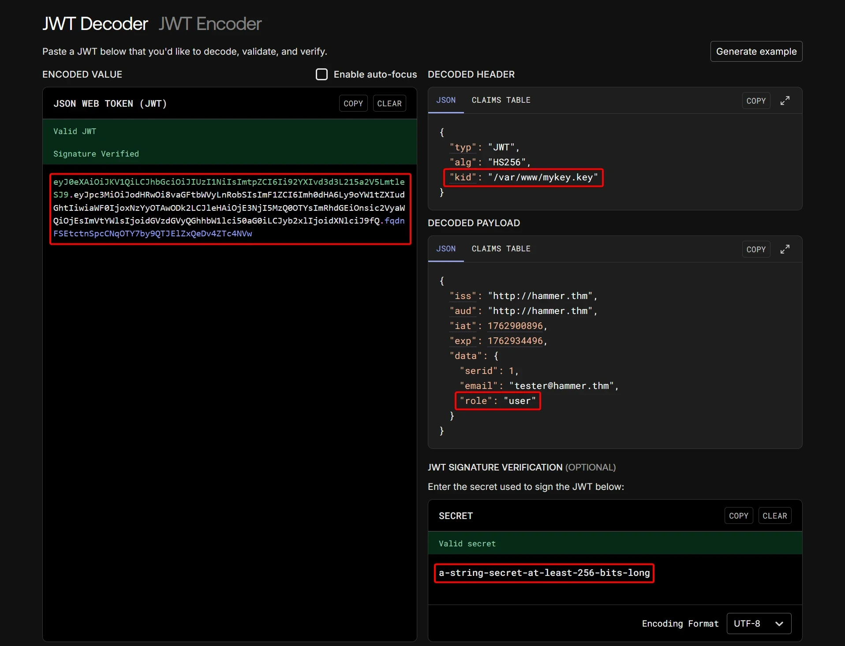Screen dimensions: 845x646
Task: Switch to the JWT Encoder tab
Action: 210,24
